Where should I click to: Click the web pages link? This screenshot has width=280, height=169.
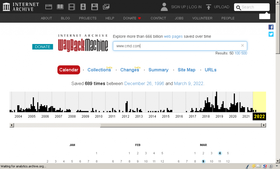[173, 36]
